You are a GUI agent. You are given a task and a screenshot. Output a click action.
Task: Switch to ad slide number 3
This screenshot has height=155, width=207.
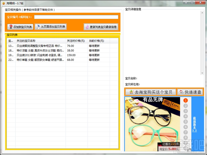(x=186, y=111)
